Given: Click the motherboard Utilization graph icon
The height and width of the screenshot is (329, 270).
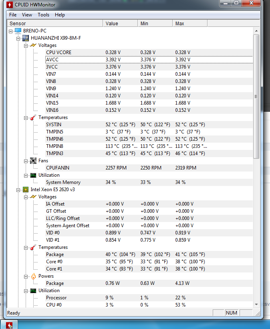Looking at the screenshot, I should (x=33, y=175).
